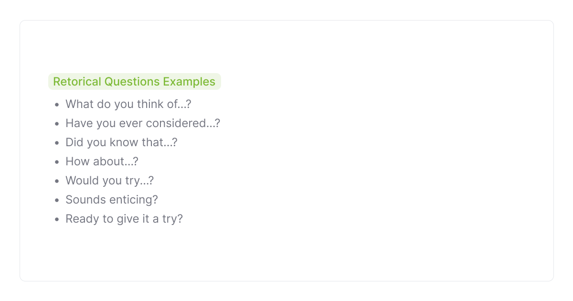Click the bullet before 'Sounds enticing?'
The height and width of the screenshot is (301, 573).
point(57,200)
